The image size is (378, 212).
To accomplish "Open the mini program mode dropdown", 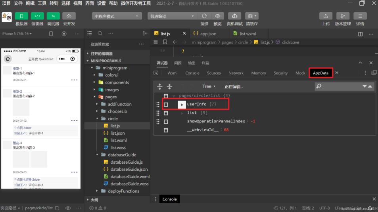I will [x=117, y=16].
